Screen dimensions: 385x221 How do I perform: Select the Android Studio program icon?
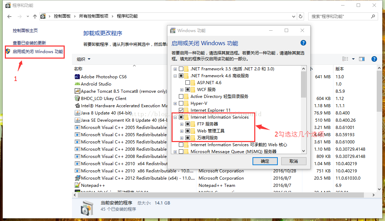(77, 84)
